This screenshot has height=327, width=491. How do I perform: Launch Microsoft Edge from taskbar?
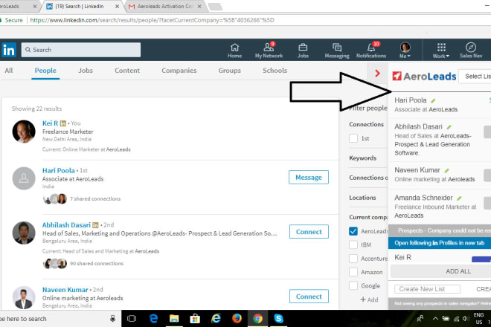tap(153, 319)
